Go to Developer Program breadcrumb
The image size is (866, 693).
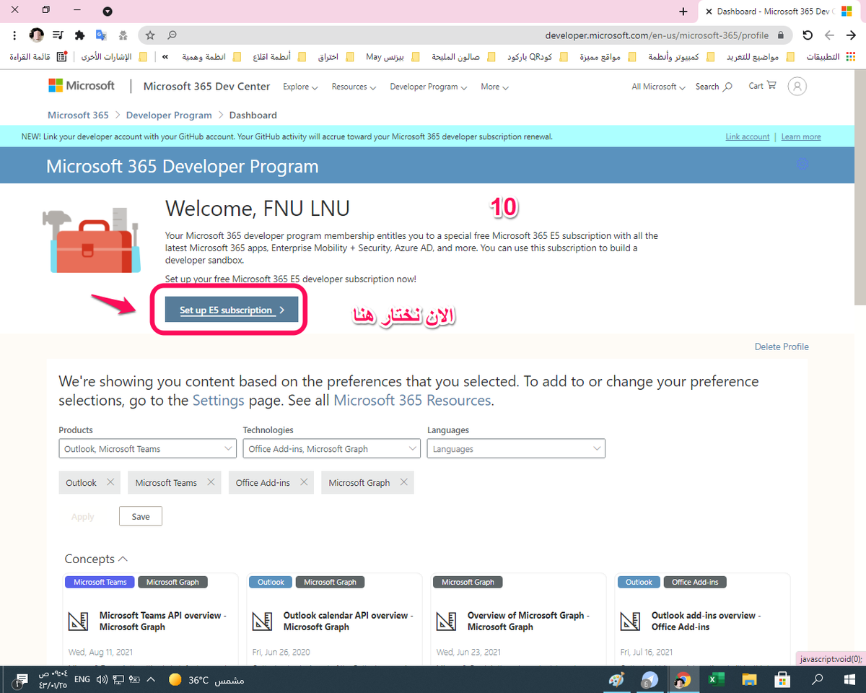(169, 115)
